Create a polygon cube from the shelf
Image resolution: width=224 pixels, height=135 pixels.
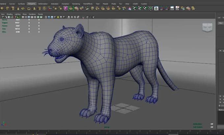coord(7,8)
